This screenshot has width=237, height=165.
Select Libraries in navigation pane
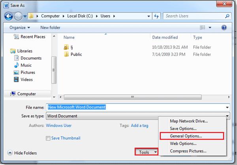click(x=21, y=51)
